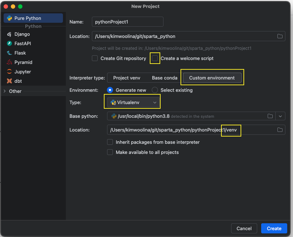The image size is (293, 237).
Task: Click the python icon in Base python field
Action: click(114, 116)
